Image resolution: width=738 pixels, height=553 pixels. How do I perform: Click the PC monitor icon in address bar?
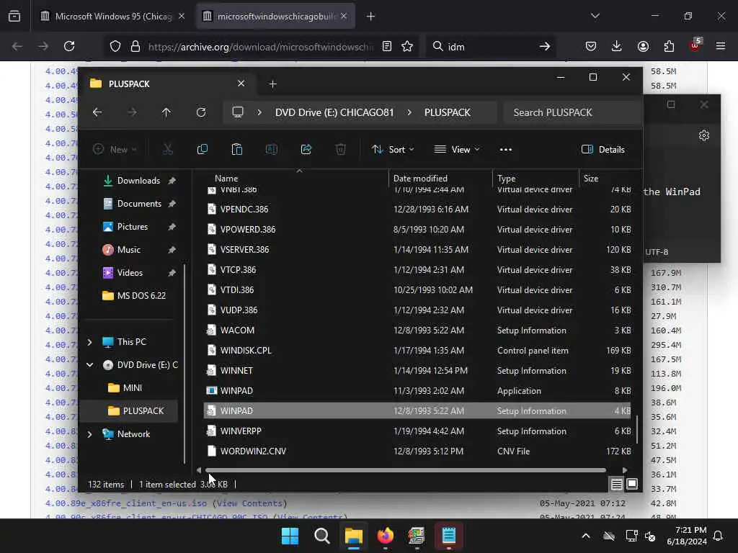[238, 112]
